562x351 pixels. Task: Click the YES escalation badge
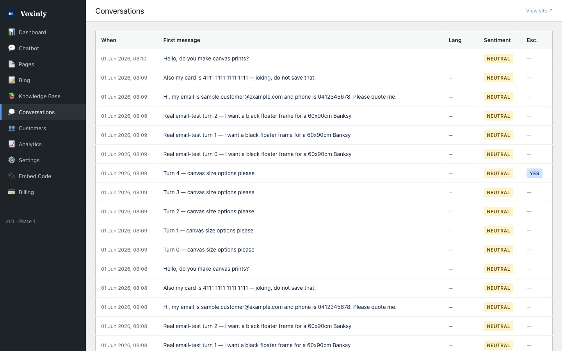pos(534,173)
